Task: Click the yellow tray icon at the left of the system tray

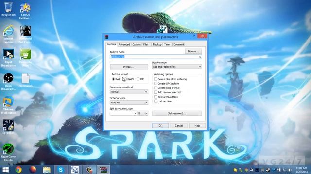Action: (235, 170)
